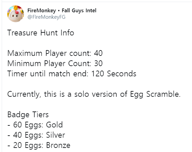Click the '120 Seconds' text

(x=114, y=74)
